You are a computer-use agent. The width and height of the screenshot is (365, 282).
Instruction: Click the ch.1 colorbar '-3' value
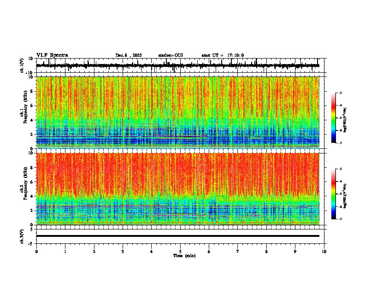coord(340,93)
